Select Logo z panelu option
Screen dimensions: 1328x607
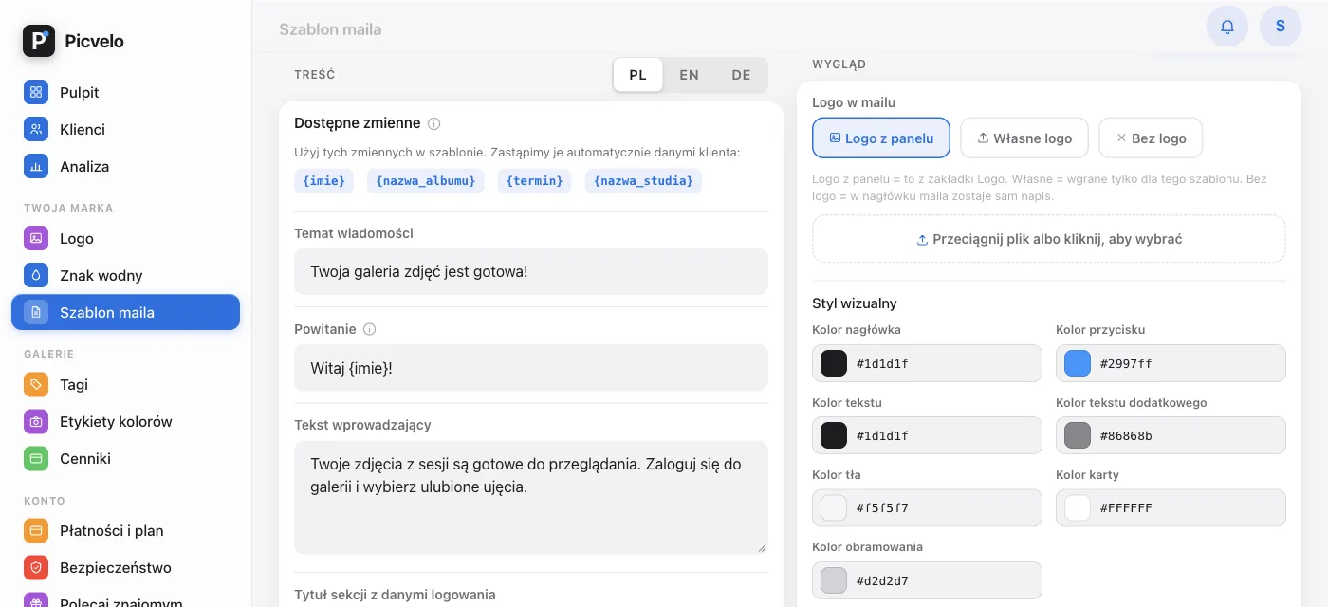881,138
